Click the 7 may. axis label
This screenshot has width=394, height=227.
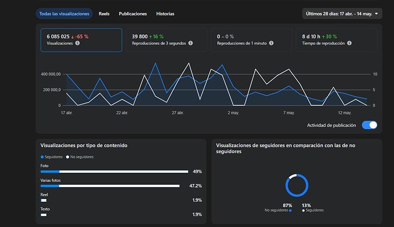click(x=289, y=113)
